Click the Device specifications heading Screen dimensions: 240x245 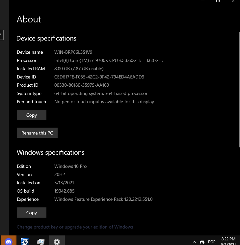[46, 39]
